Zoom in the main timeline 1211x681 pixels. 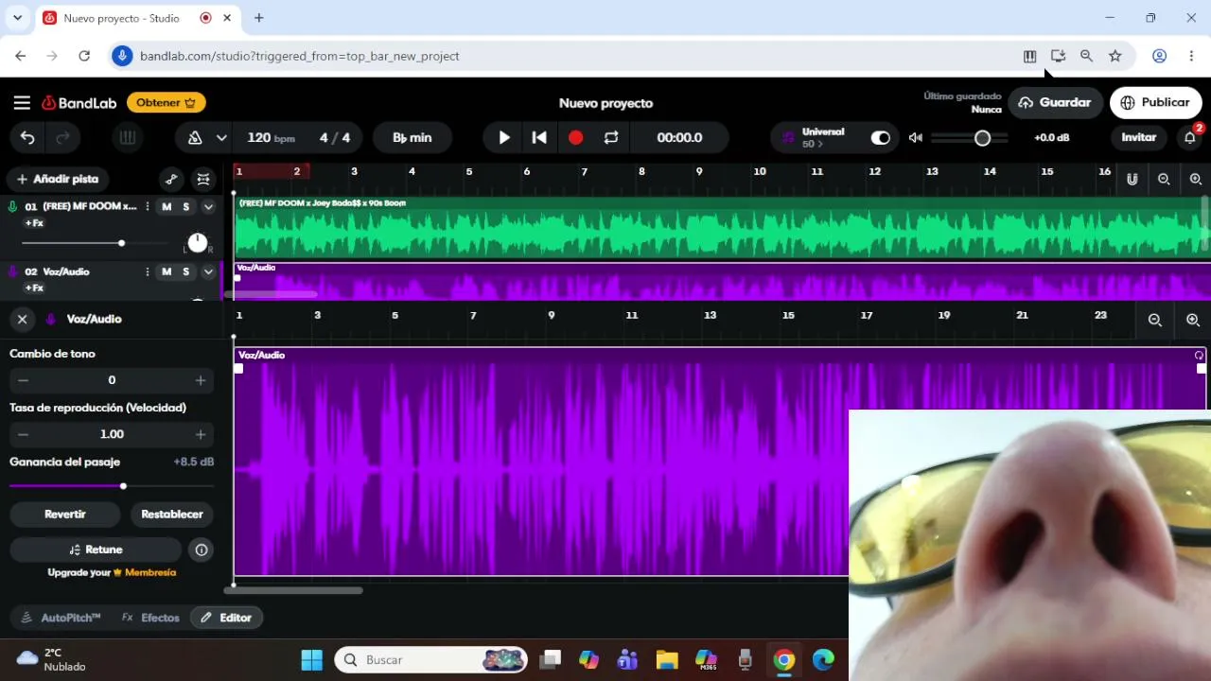pos(1196,180)
